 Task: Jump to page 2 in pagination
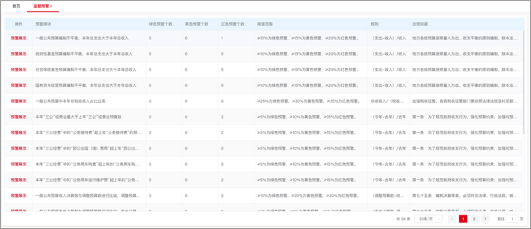point(474,219)
